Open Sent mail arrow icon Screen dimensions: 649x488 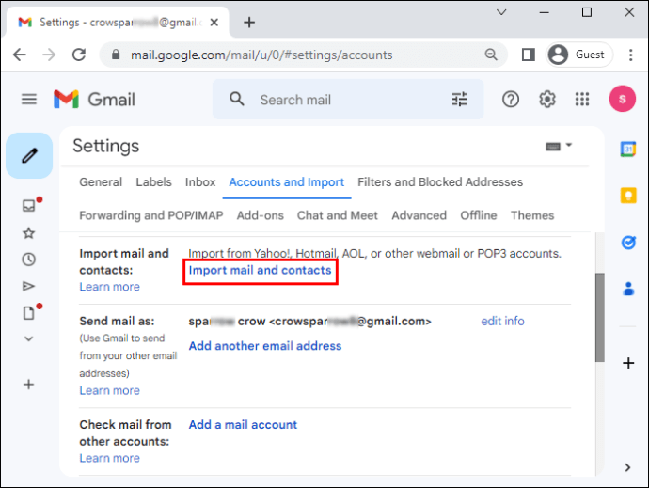[x=28, y=286]
